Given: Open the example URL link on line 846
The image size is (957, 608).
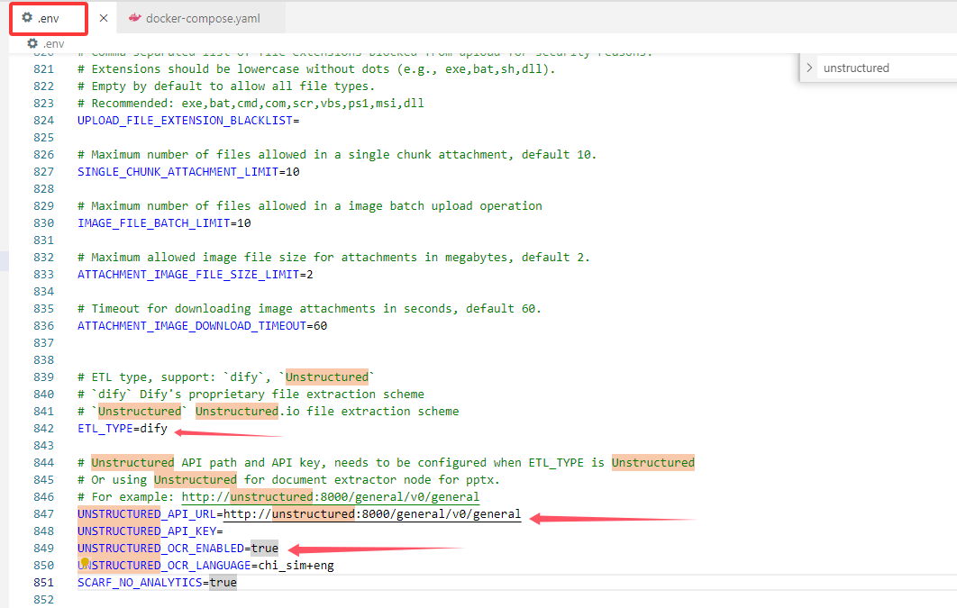Looking at the screenshot, I should coord(330,496).
